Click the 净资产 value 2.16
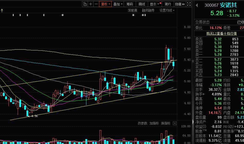244x144 pixels. tap(218, 122)
